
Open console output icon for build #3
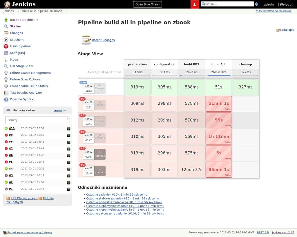tap(68, 176)
